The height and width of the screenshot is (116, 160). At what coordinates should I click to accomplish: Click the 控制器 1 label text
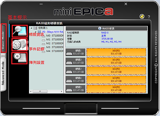[43, 28]
